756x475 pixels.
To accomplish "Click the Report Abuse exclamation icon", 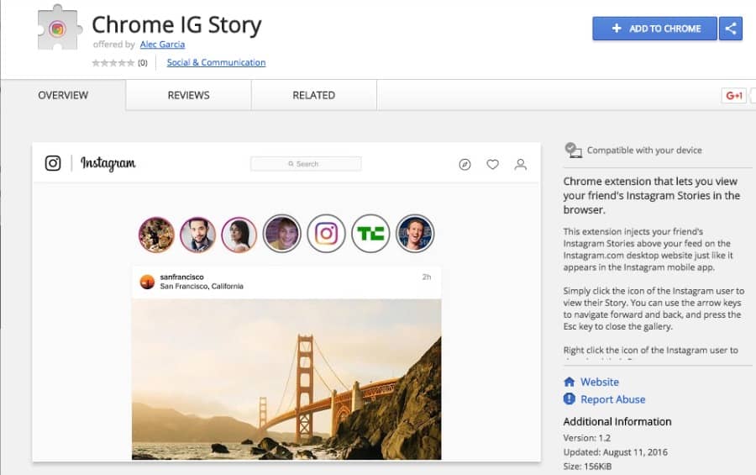I will click(570, 398).
